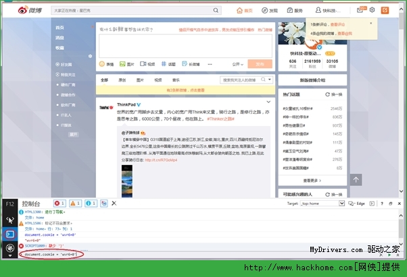
Task: Toggle multi-line mode with the double-arrow icon at console input
Action: coord(398,255)
